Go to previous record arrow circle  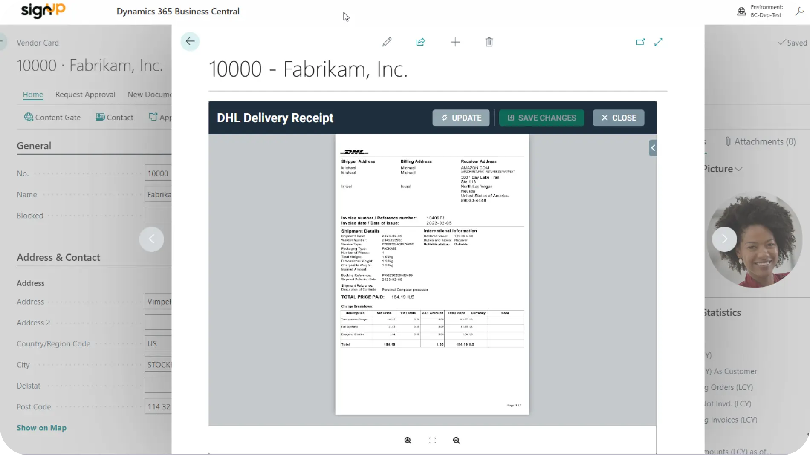coord(151,239)
